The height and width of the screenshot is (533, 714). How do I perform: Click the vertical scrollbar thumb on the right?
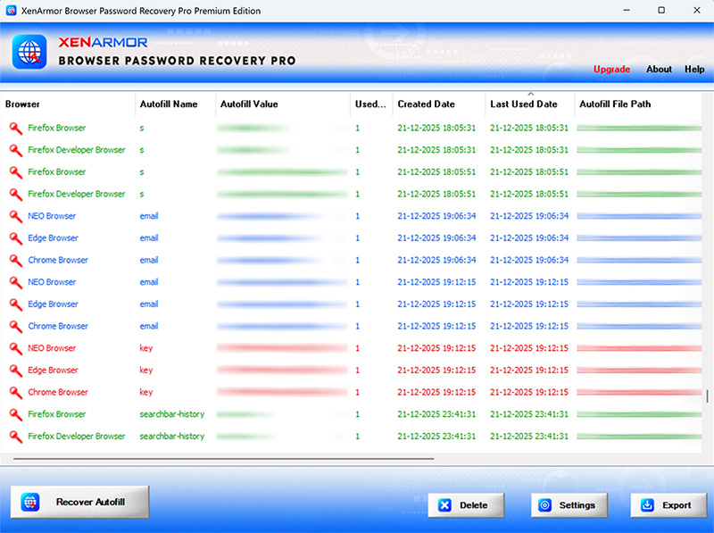coord(708,396)
